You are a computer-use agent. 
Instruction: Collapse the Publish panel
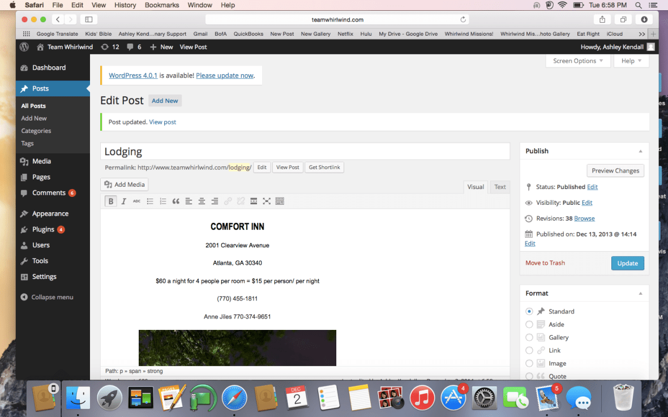pos(640,151)
